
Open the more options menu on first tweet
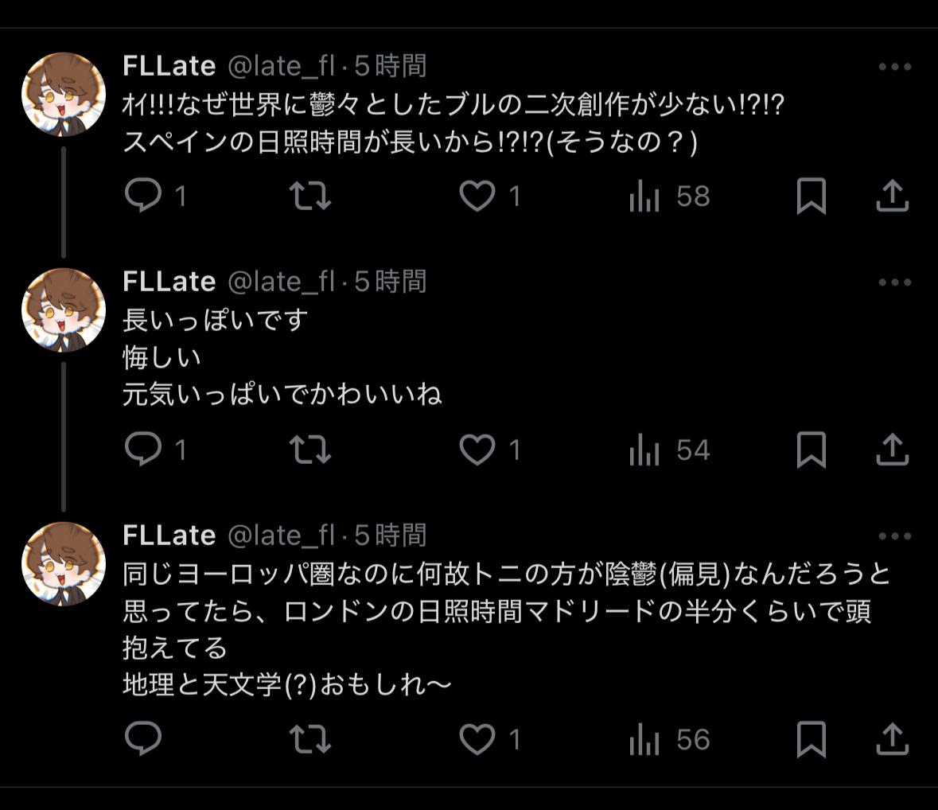pos(894,67)
